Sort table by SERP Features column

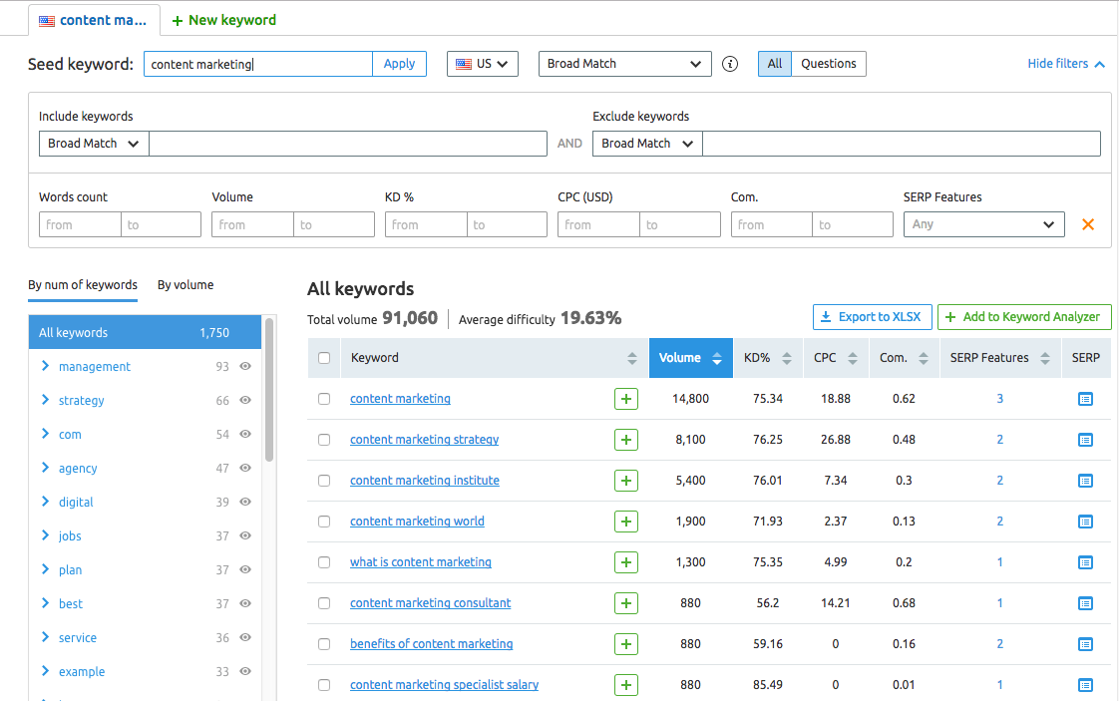pyautogui.click(x=1045, y=358)
